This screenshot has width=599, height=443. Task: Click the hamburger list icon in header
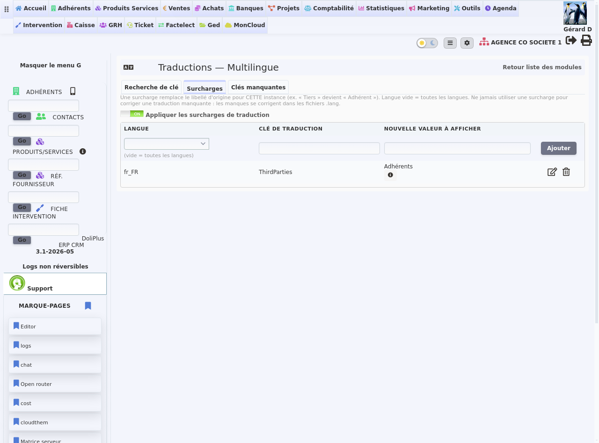[x=450, y=43]
